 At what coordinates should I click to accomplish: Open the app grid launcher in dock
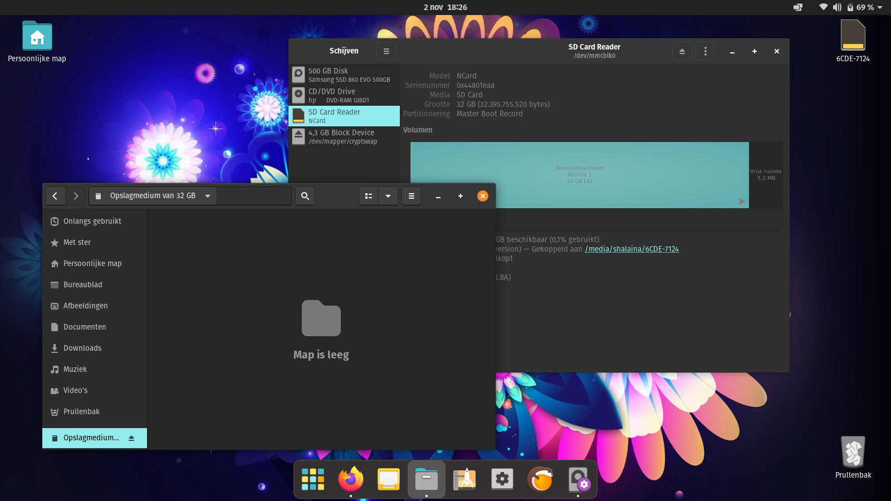click(313, 479)
